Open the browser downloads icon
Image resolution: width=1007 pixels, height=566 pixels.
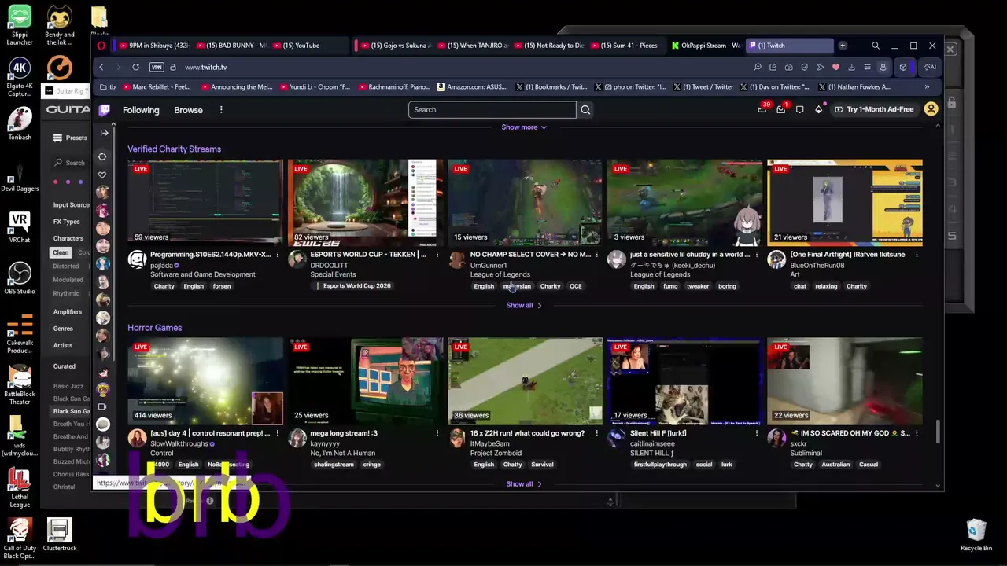(x=851, y=67)
